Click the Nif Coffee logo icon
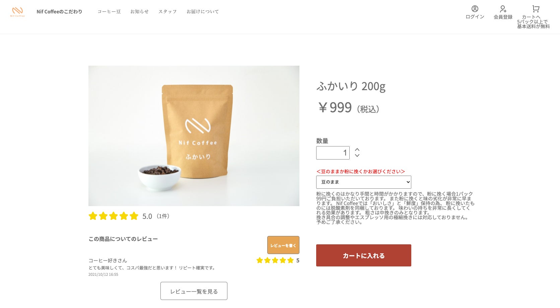This screenshot has width=560, height=308. (17, 12)
